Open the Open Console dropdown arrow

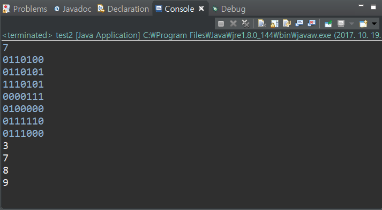click(374, 24)
